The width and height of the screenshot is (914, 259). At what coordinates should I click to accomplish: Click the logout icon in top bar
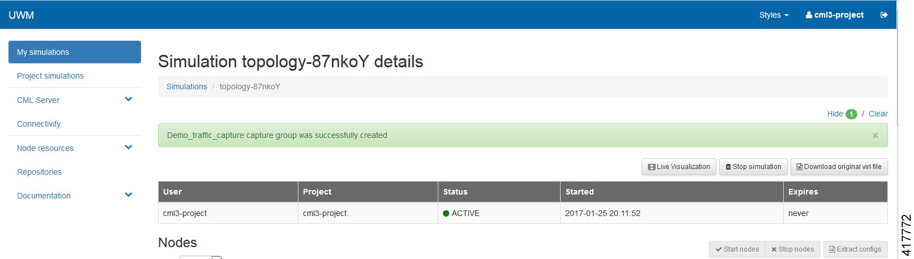click(x=883, y=15)
